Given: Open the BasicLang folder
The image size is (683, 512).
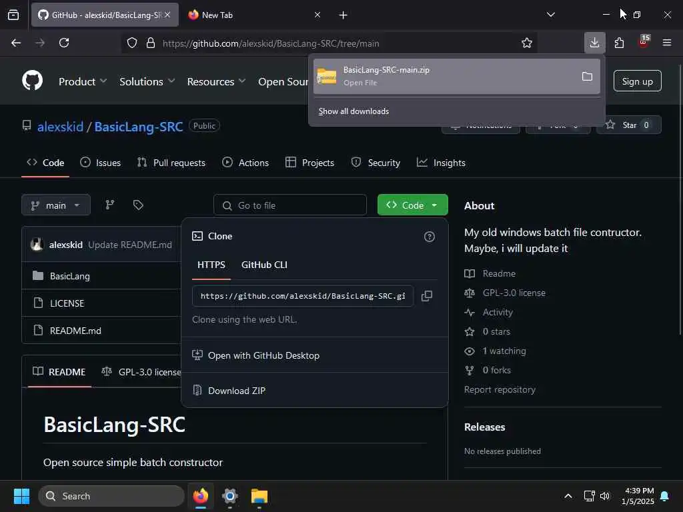Looking at the screenshot, I should (x=69, y=276).
